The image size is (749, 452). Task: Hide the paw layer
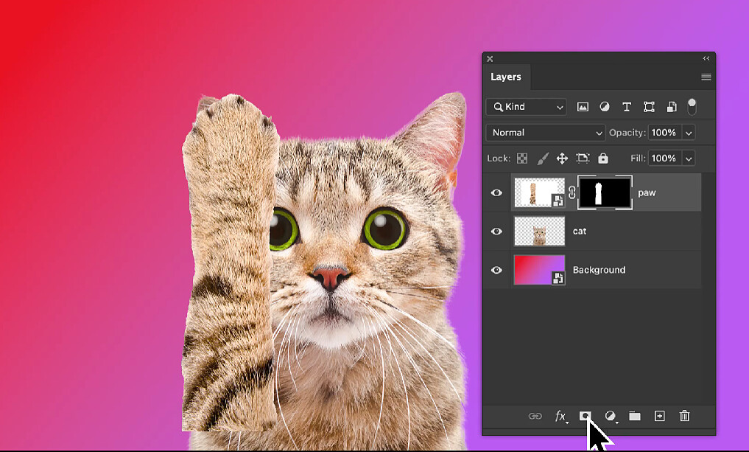point(496,193)
